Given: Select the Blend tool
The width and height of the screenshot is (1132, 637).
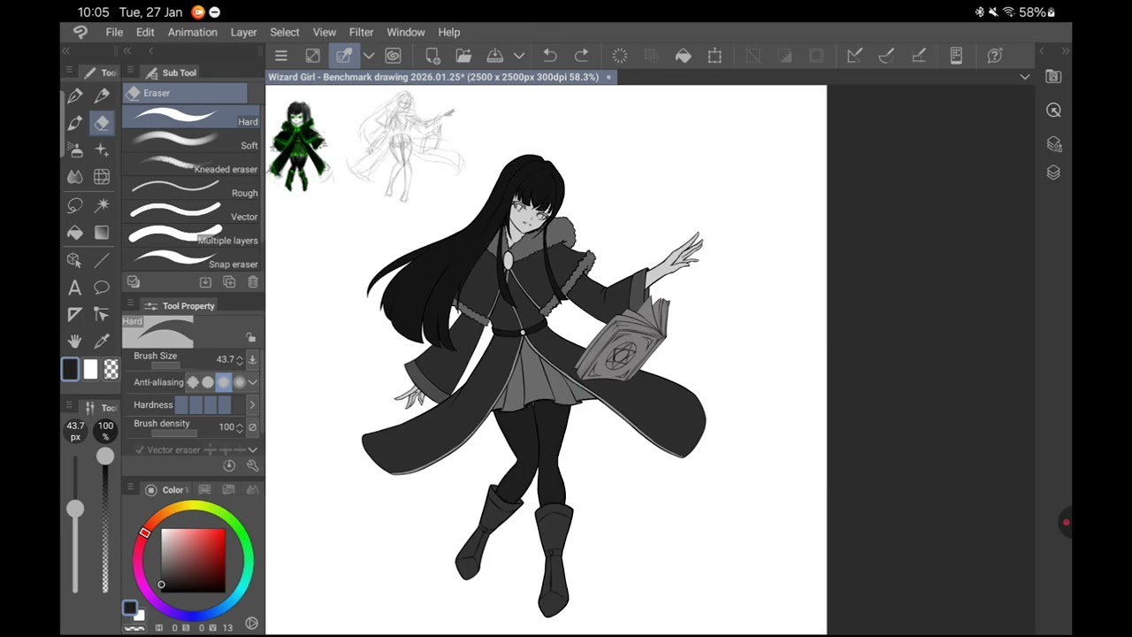Looking at the screenshot, I should click(x=75, y=178).
